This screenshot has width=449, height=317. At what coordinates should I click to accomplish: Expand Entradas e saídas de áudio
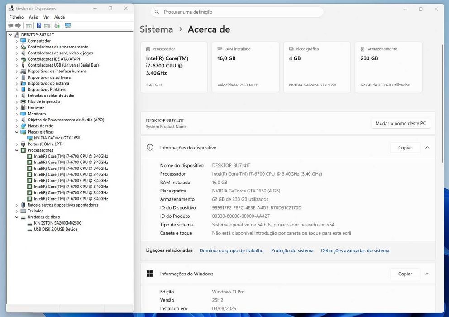pos(17,96)
